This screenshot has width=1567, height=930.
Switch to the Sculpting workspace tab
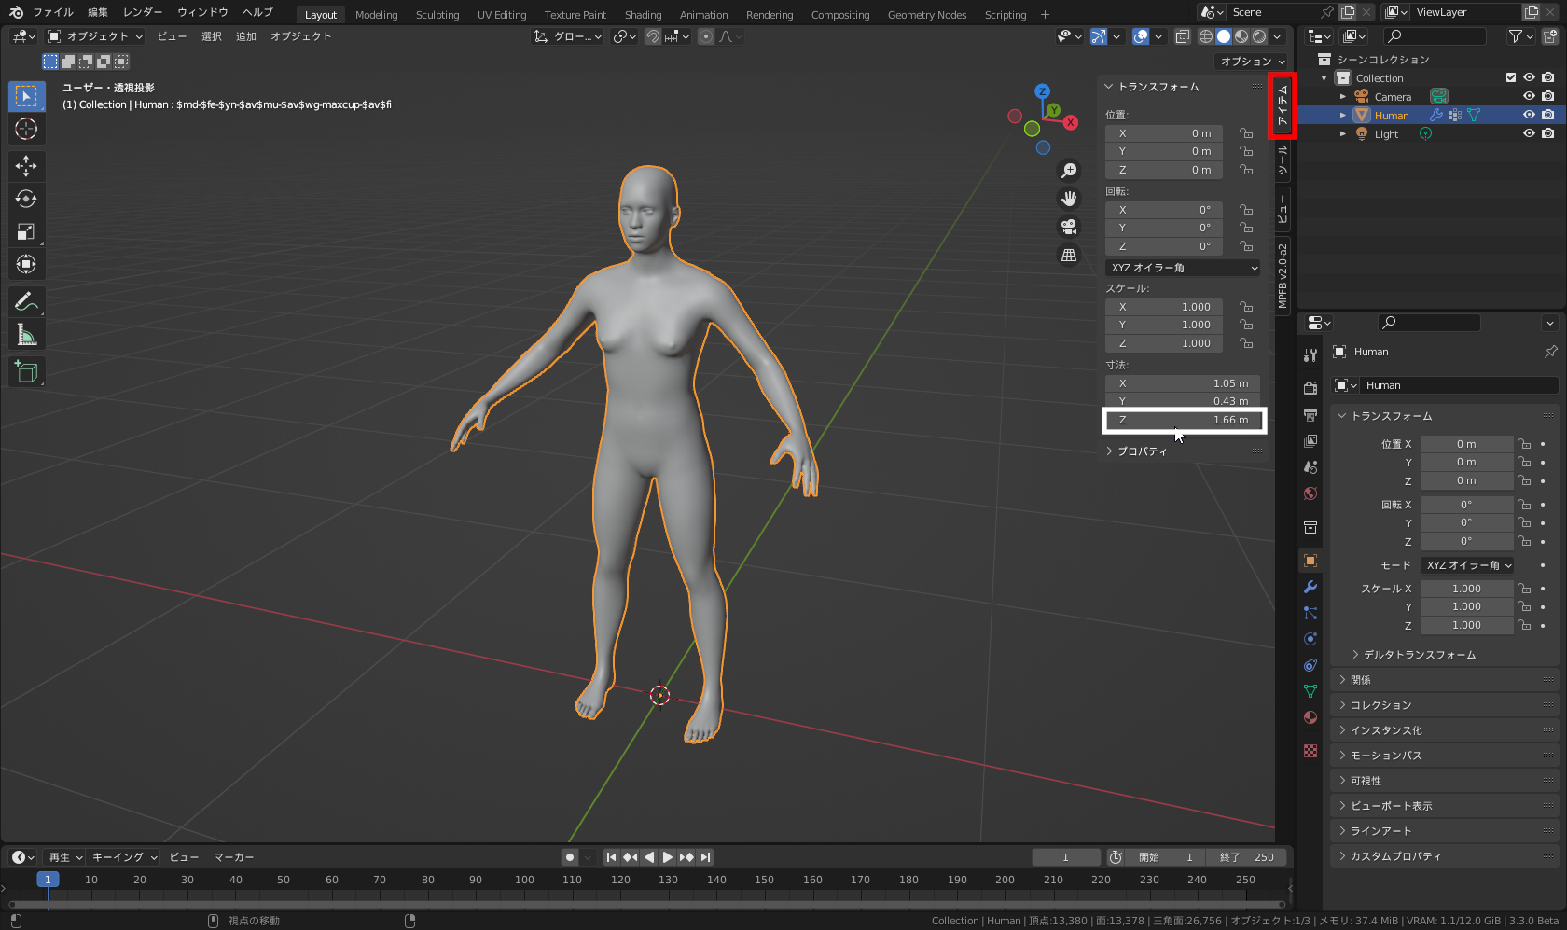point(437,15)
